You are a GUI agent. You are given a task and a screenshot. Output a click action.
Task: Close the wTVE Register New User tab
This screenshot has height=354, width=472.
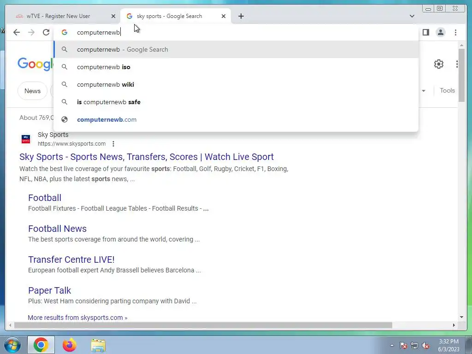pyautogui.click(x=113, y=16)
